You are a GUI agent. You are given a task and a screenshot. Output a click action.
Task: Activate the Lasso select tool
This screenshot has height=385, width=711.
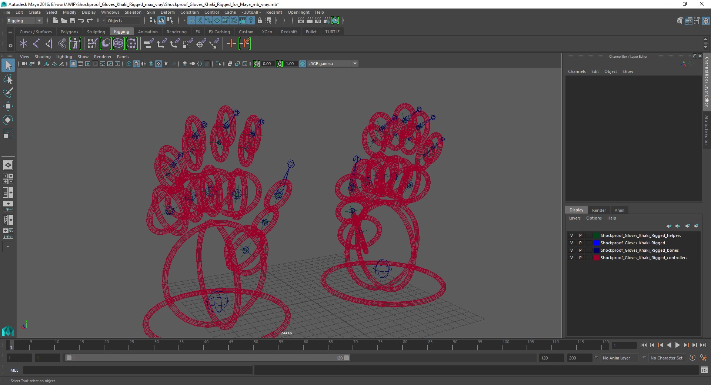[x=8, y=79]
